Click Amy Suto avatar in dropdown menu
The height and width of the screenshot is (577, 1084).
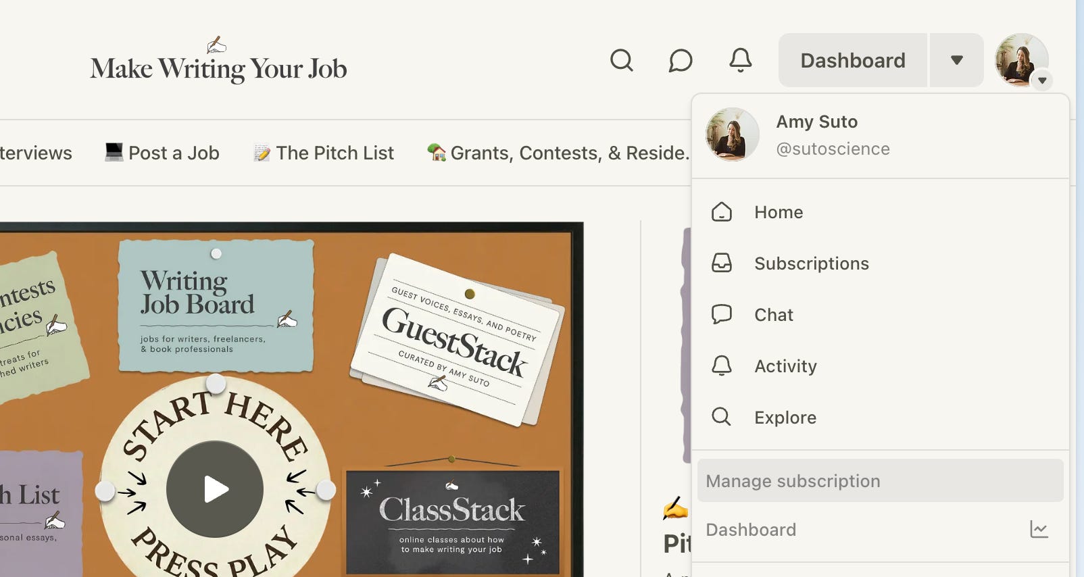click(x=733, y=134)
